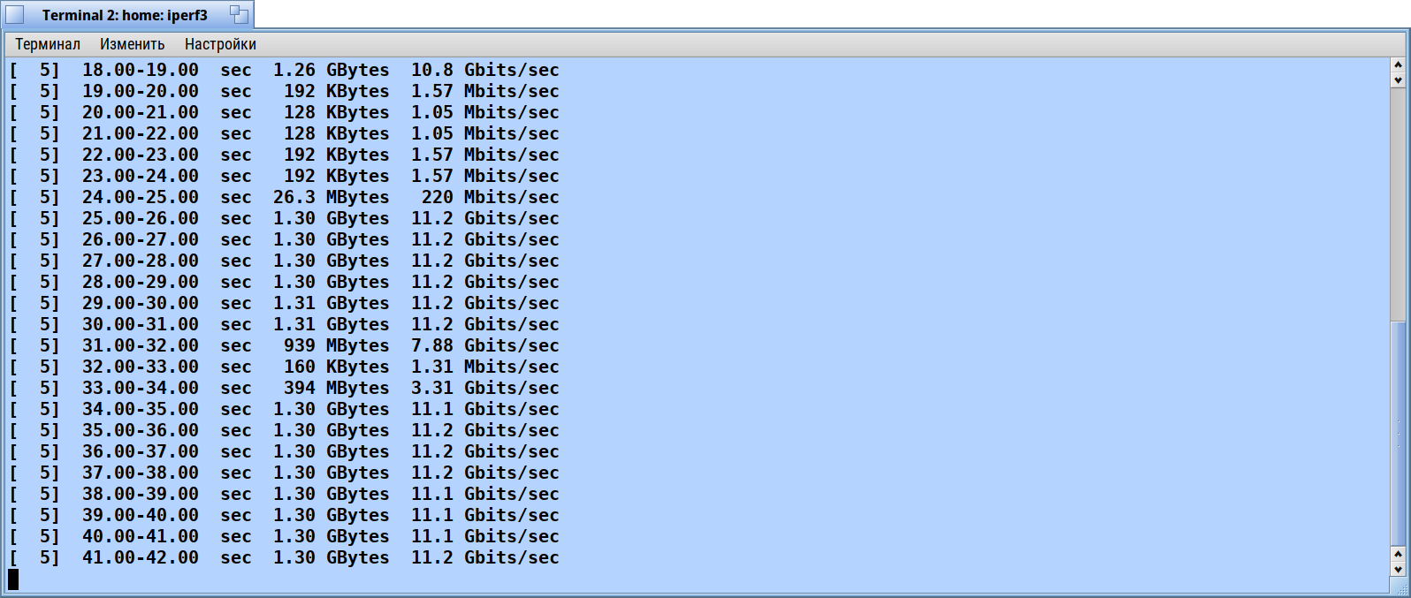Click the 18.00-19.00 interval text
The width and height of the screenshot is (1411, 598).
point(141,70)
